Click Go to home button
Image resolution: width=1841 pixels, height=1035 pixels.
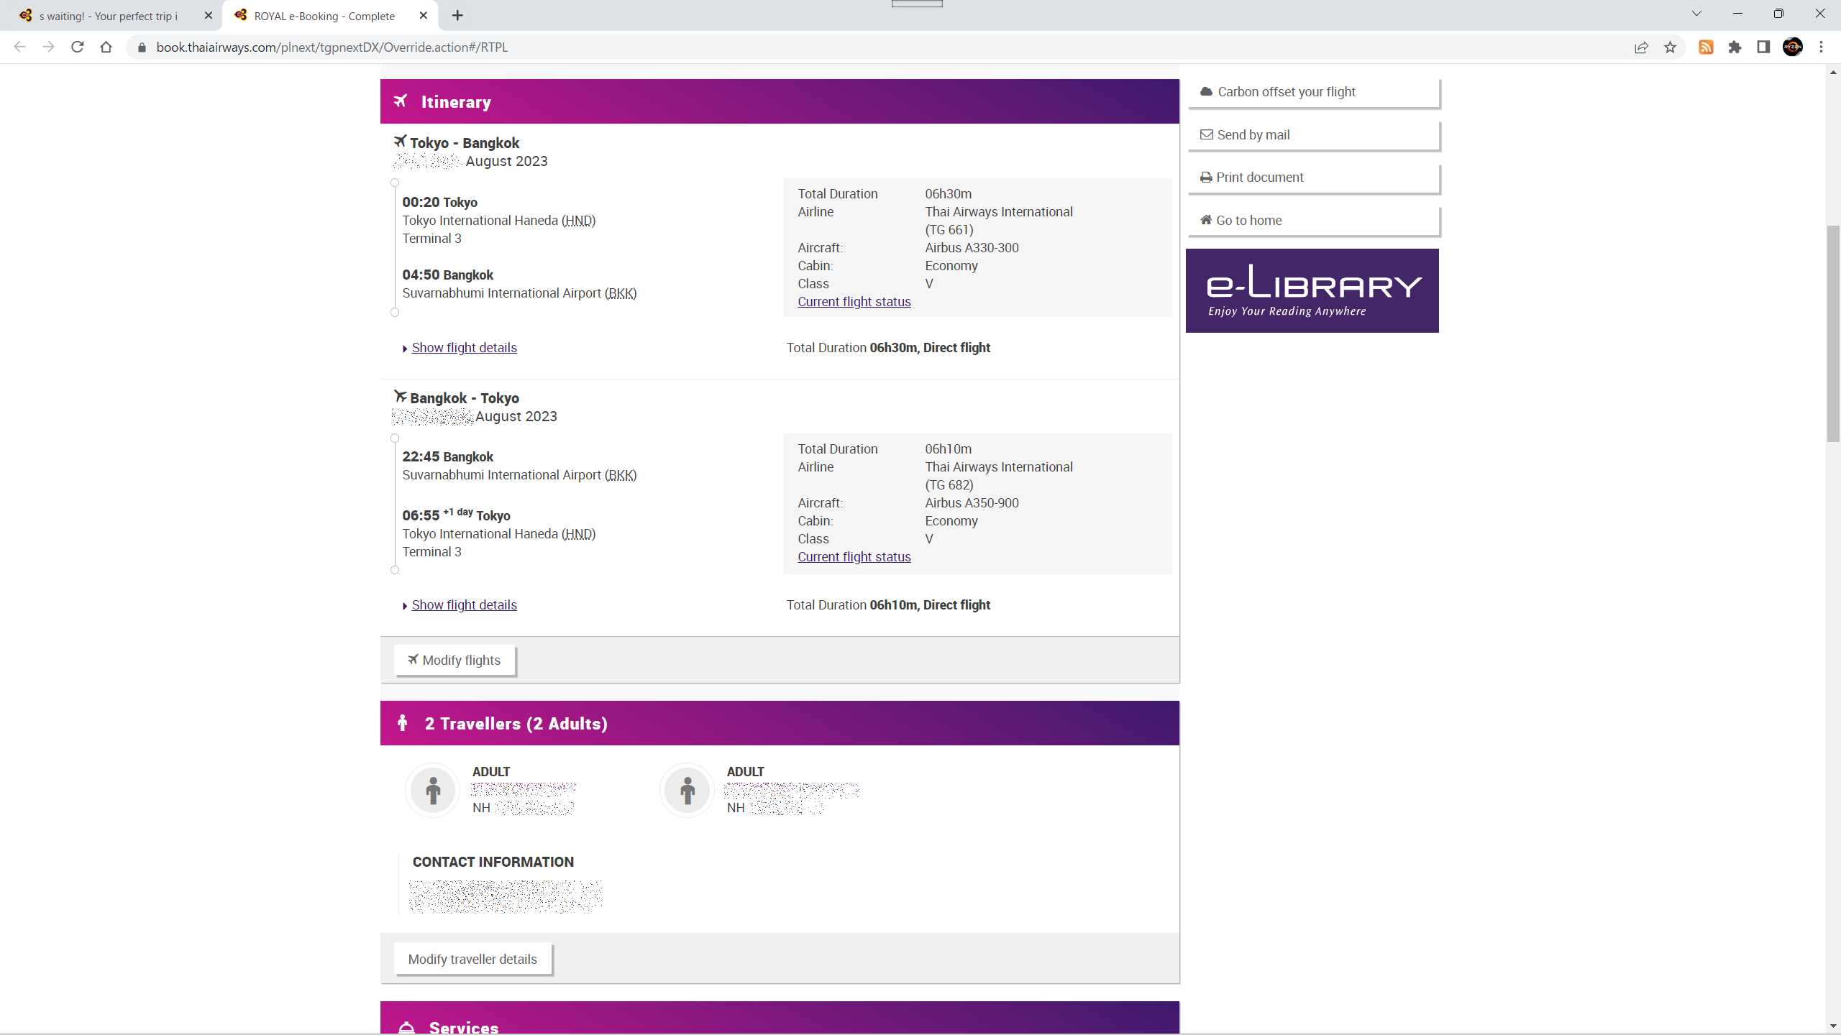1313,221
